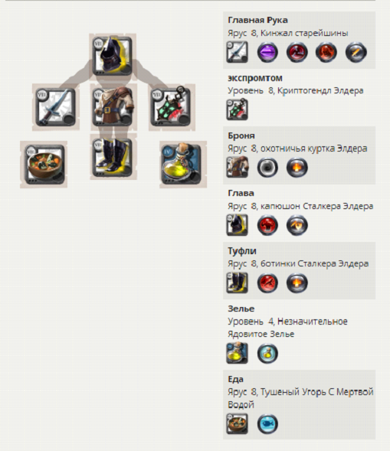390x451 pixels.
Task: Select the dagger in the main hand slot
Action: 55,107
